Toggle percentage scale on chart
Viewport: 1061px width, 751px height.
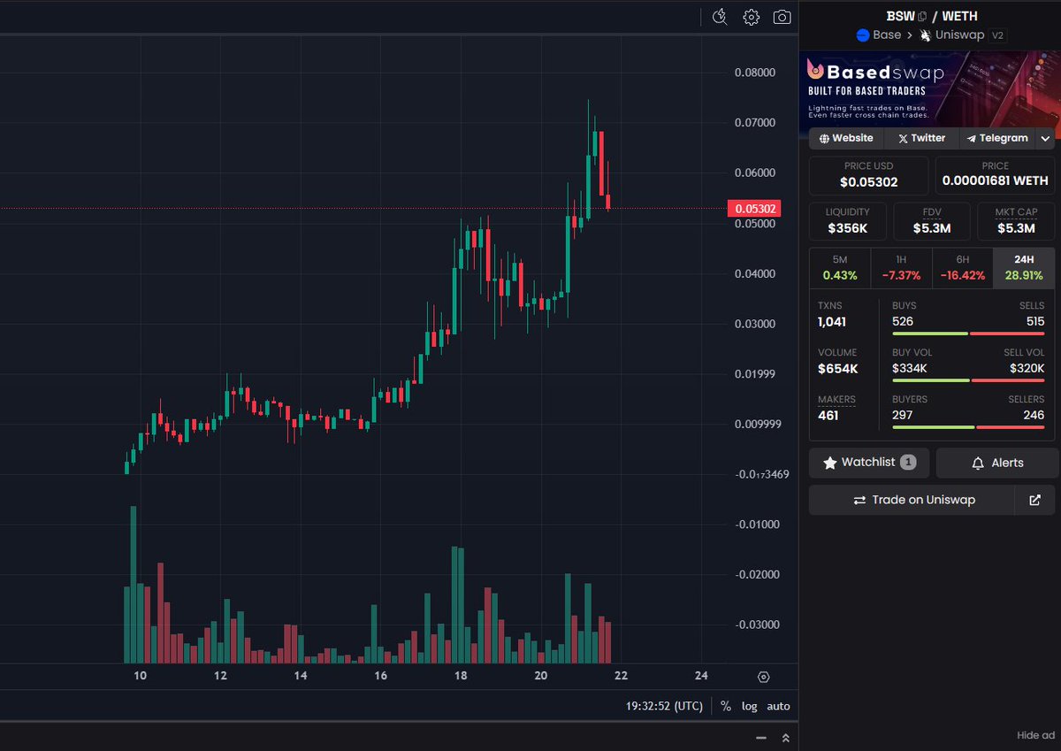(726, 706)
